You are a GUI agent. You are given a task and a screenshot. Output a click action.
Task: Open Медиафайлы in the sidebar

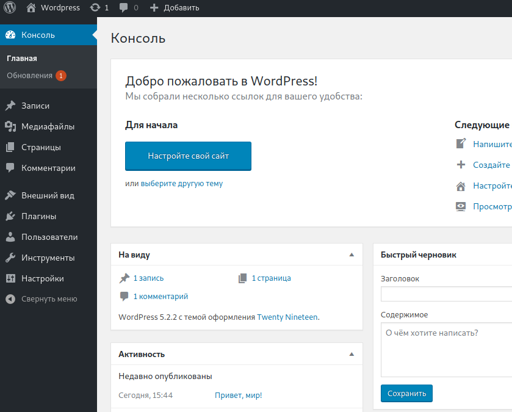(48, 127)
